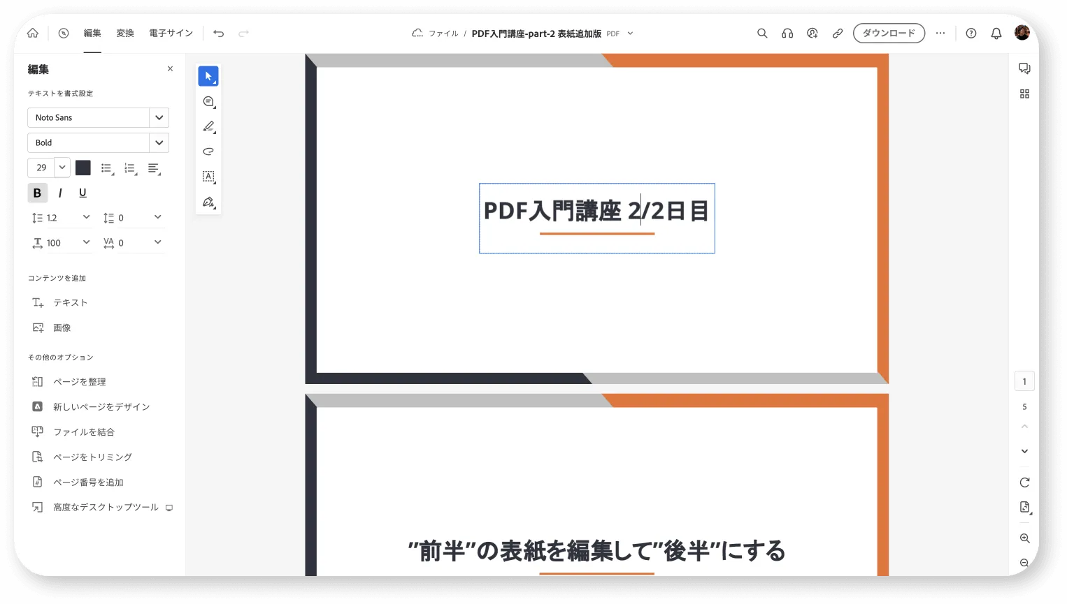Open the text alignment options

(x=155, y=168)
